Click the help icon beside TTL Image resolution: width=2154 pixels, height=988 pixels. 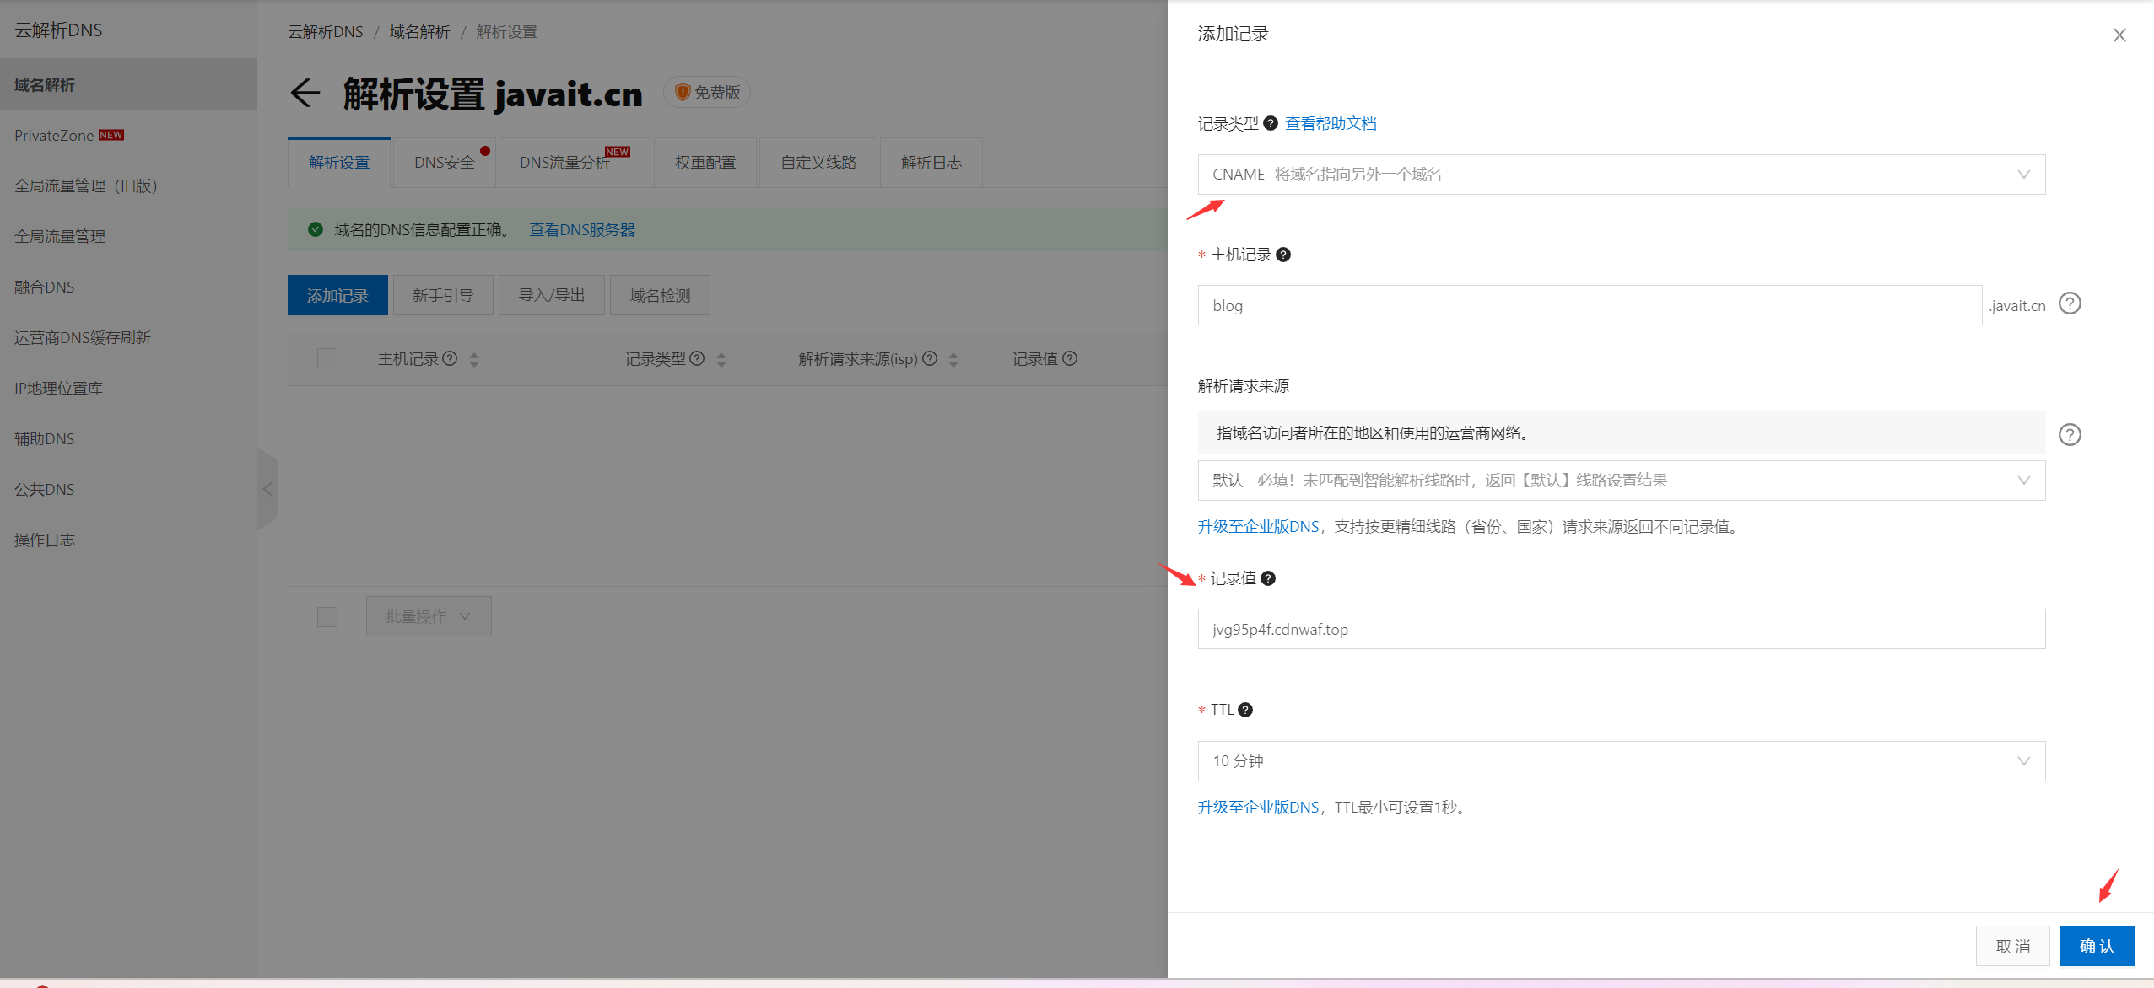coord(1244,709)
